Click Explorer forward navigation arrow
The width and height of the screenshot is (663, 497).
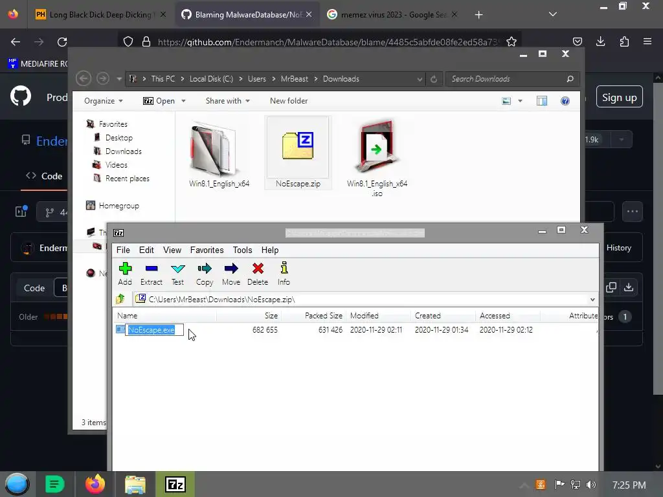pos(103,78)
